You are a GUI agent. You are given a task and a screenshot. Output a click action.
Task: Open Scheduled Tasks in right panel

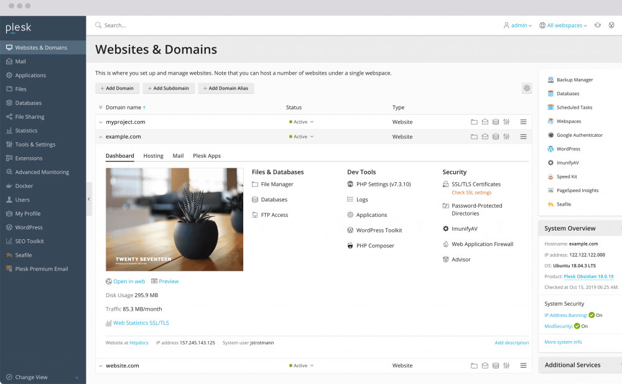point(570,107)
